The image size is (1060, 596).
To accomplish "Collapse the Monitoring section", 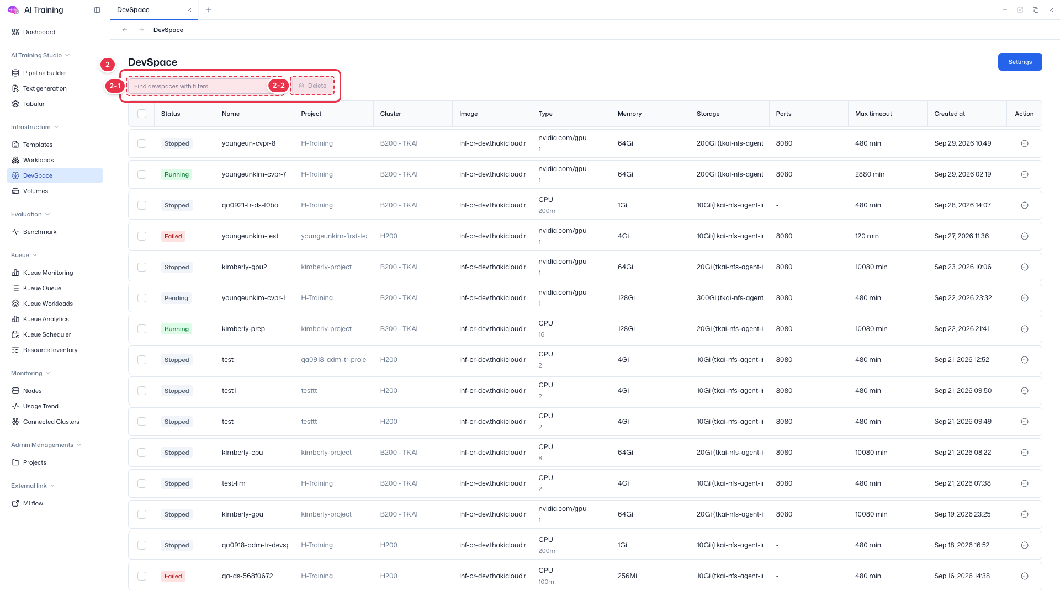I will 31,373.
